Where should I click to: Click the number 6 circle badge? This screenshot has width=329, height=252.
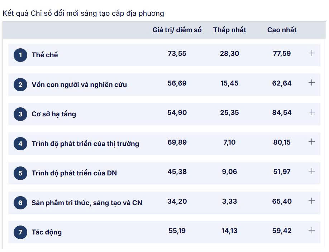point(20,203)
